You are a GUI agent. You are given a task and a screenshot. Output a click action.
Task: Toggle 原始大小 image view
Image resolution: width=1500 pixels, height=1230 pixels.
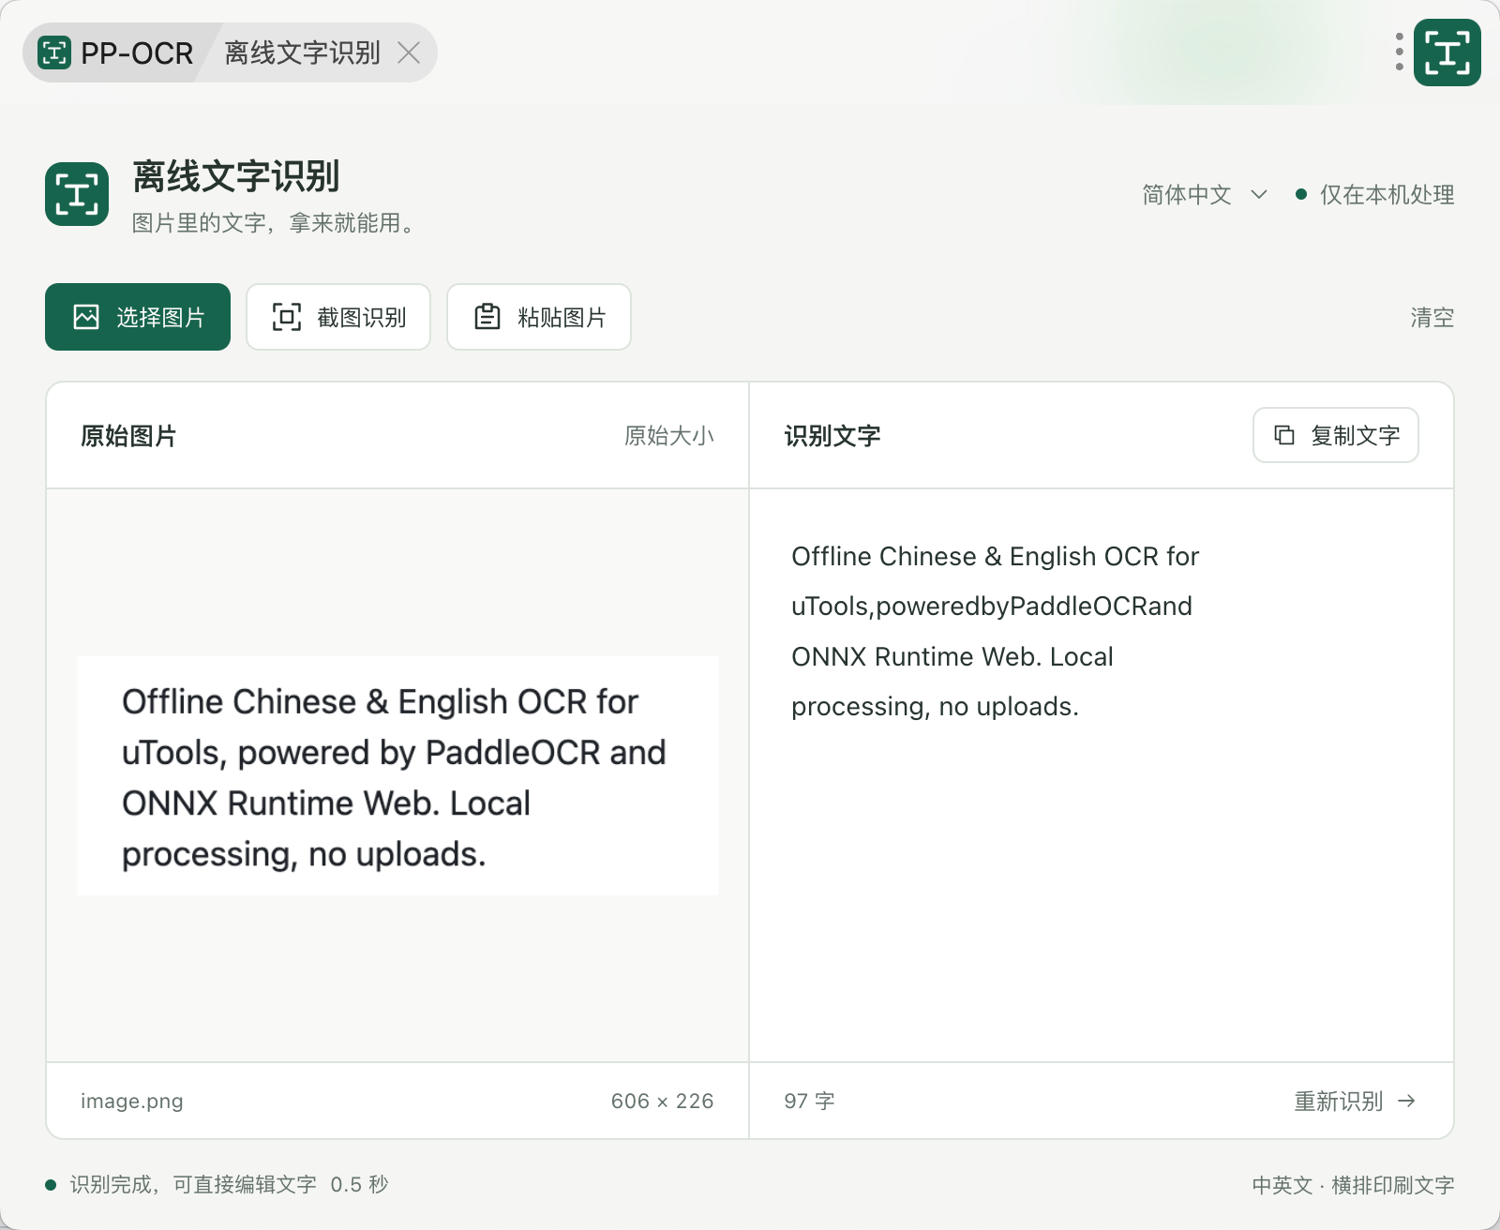(x=668, y=436)
